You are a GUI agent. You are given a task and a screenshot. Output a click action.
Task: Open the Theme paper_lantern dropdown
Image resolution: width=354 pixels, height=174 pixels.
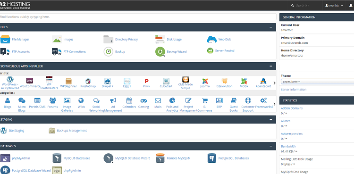318,82
